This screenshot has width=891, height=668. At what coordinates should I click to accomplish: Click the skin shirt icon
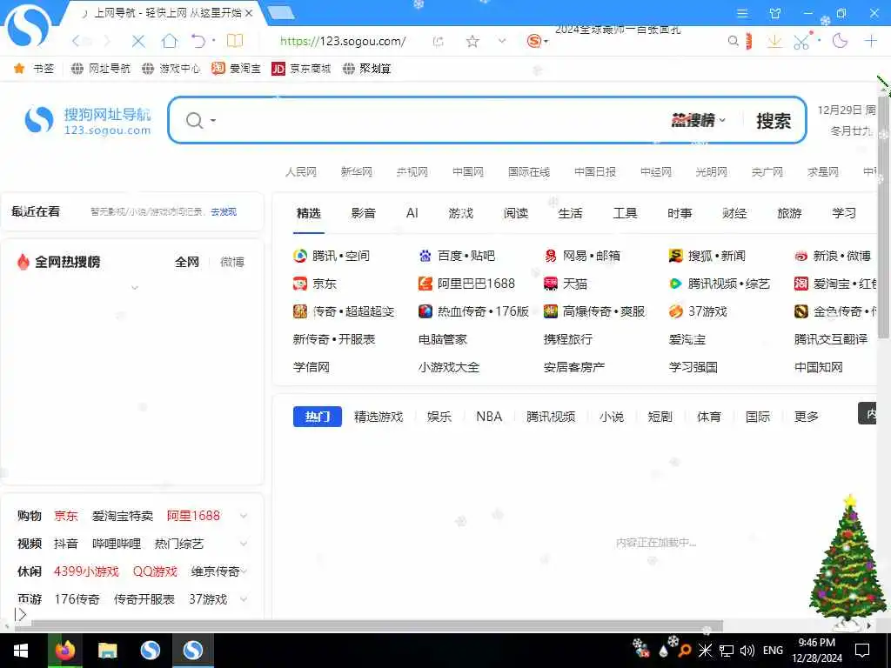pyautogui.click(x=775, y=13)
